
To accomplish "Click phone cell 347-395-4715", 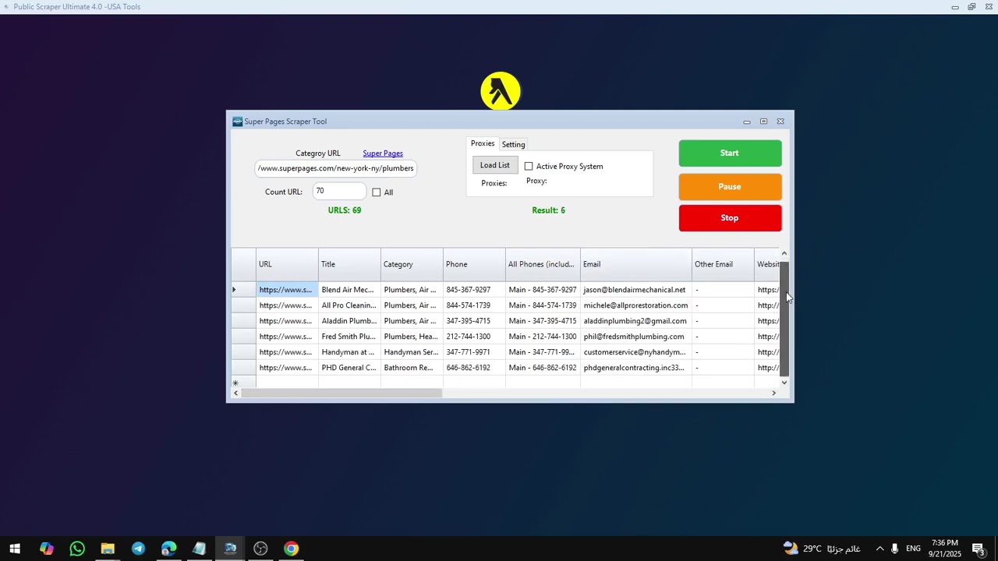I will click(x=474, y=321).
